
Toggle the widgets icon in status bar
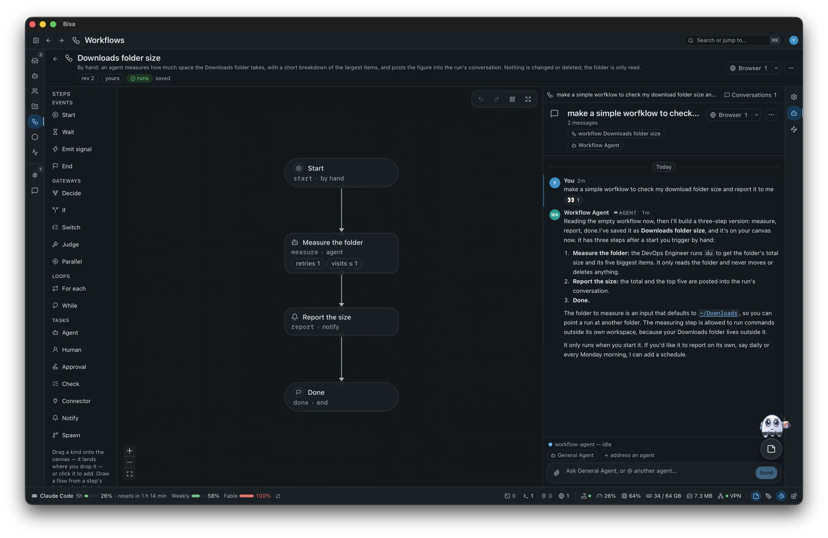[794, 496]
